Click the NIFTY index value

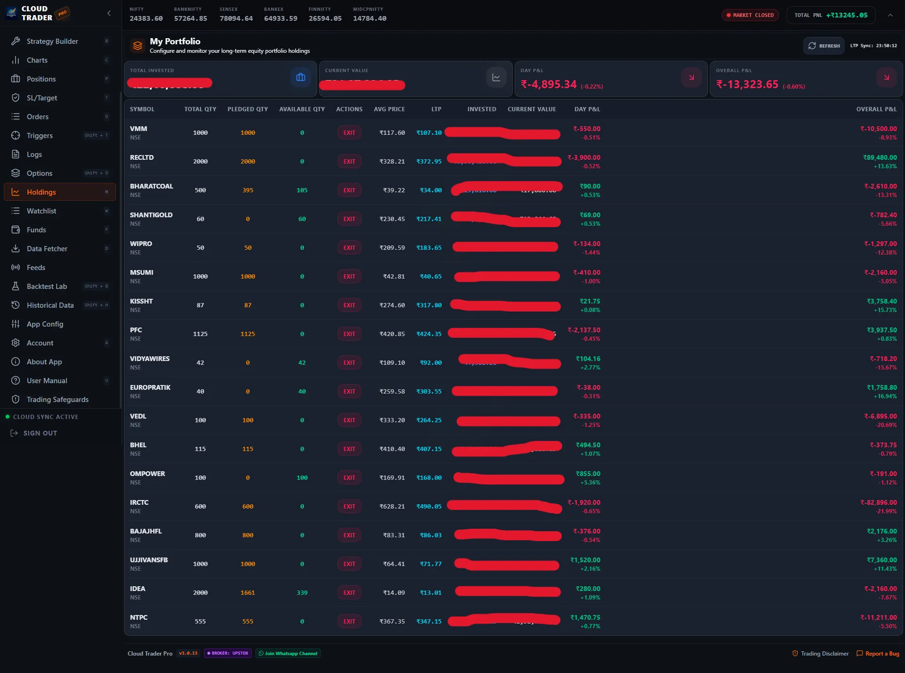[x=146, y=18]
